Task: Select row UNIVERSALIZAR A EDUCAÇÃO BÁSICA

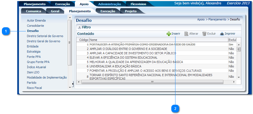Action: click(157, 66)
